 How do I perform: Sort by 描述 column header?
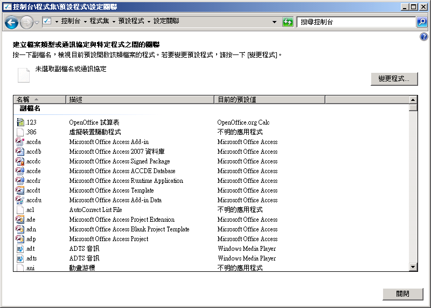140,100
